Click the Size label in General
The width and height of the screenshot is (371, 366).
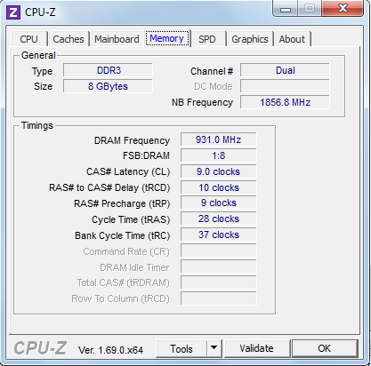pyautogui.click(x=43, y=86)
